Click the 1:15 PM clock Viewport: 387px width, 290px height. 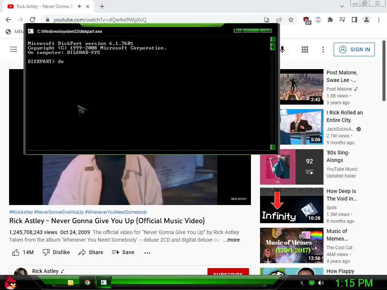(354, 283)
